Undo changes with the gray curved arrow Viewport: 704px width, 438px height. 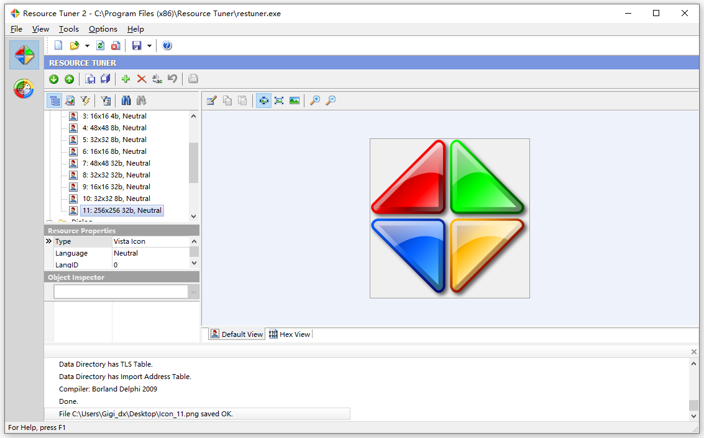click(172, 79)
